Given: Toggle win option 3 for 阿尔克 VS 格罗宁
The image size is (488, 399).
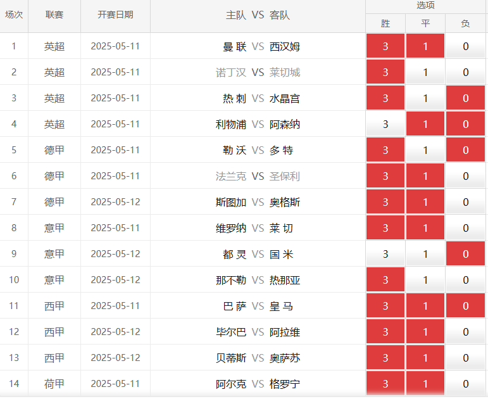Looking at the screenshot, I should click(385, 383).
